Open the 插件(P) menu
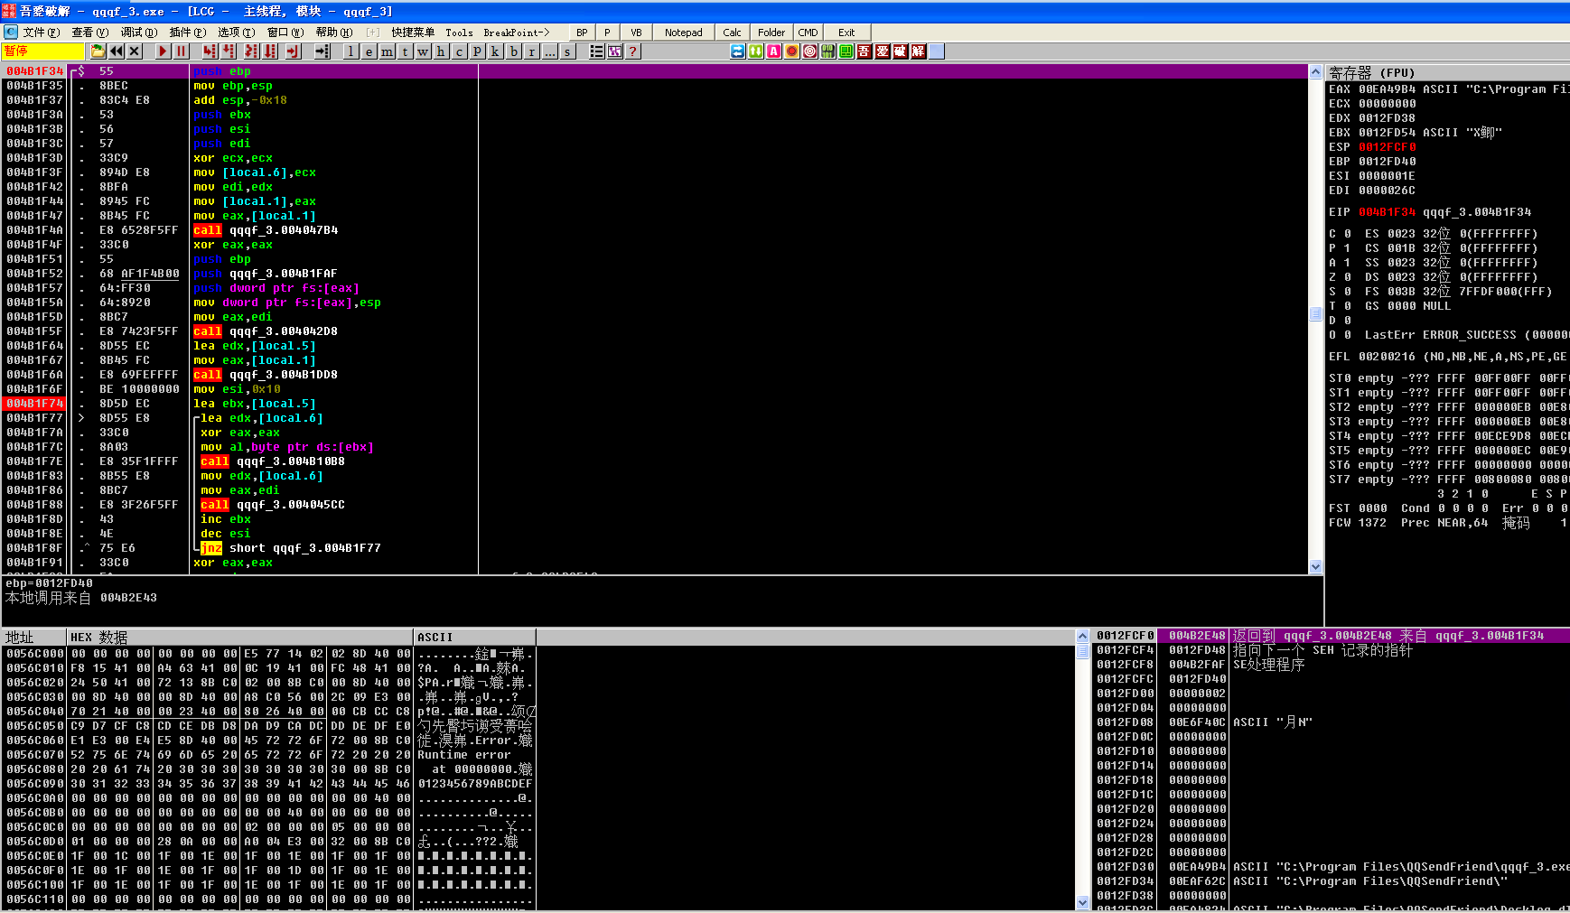Screen dimensions: 1570x913 [187, 33]
